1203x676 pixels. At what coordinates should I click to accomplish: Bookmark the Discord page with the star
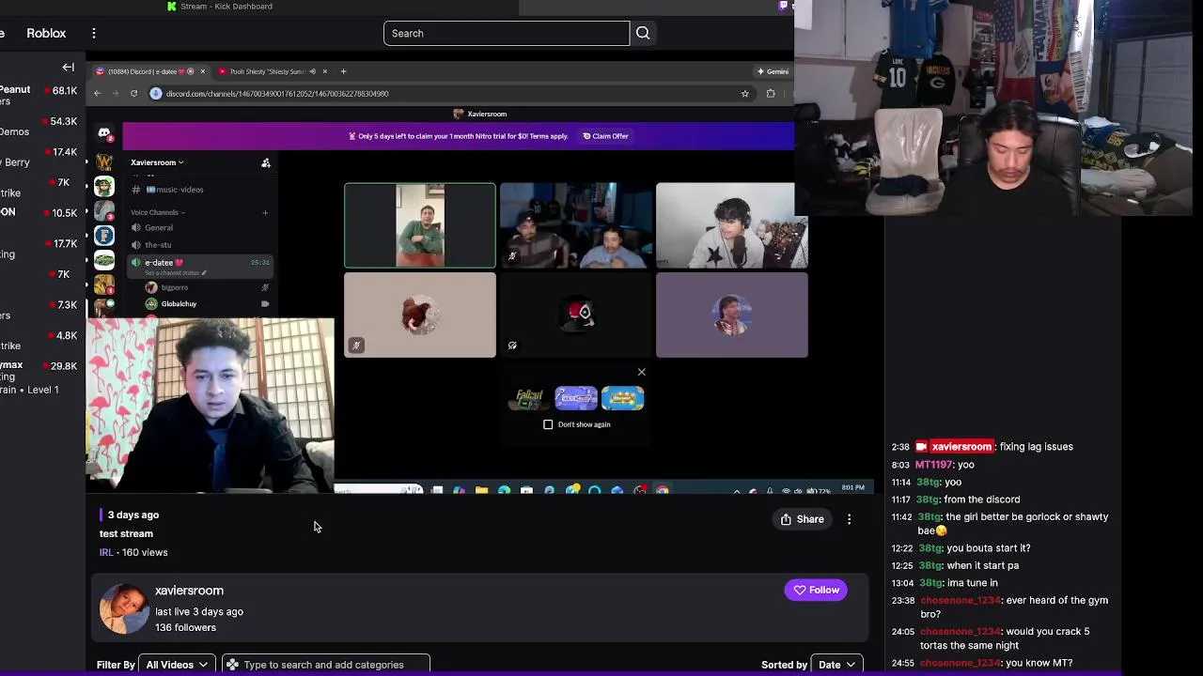[744, 93]
